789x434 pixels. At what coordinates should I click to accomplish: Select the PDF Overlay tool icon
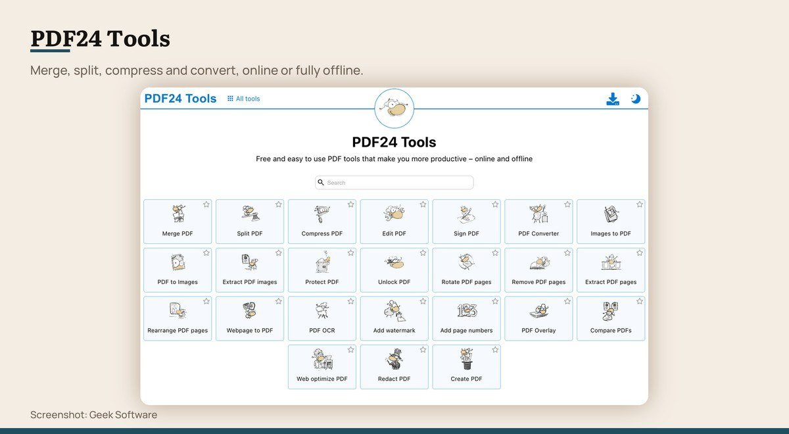pyautogui.click(x=538, y=311)
